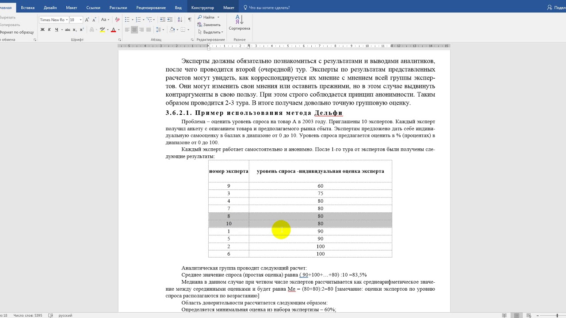Apply underline formatting (Ч)

[56, 30]
